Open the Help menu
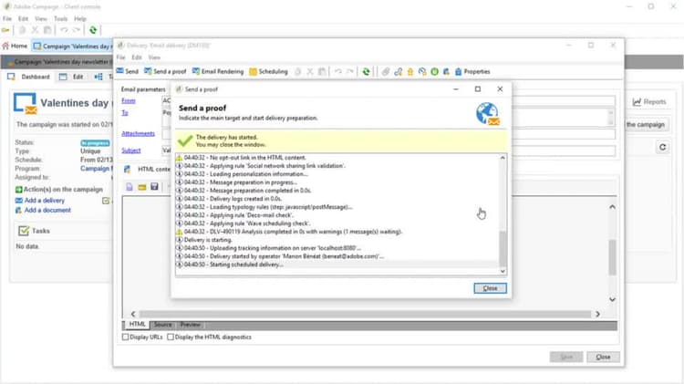The height and width of the screenshot is (384, 684). (80, 19)
